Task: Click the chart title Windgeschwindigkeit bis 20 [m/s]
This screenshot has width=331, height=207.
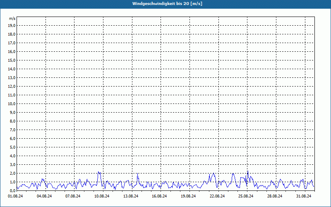Action: click(167, 4)
